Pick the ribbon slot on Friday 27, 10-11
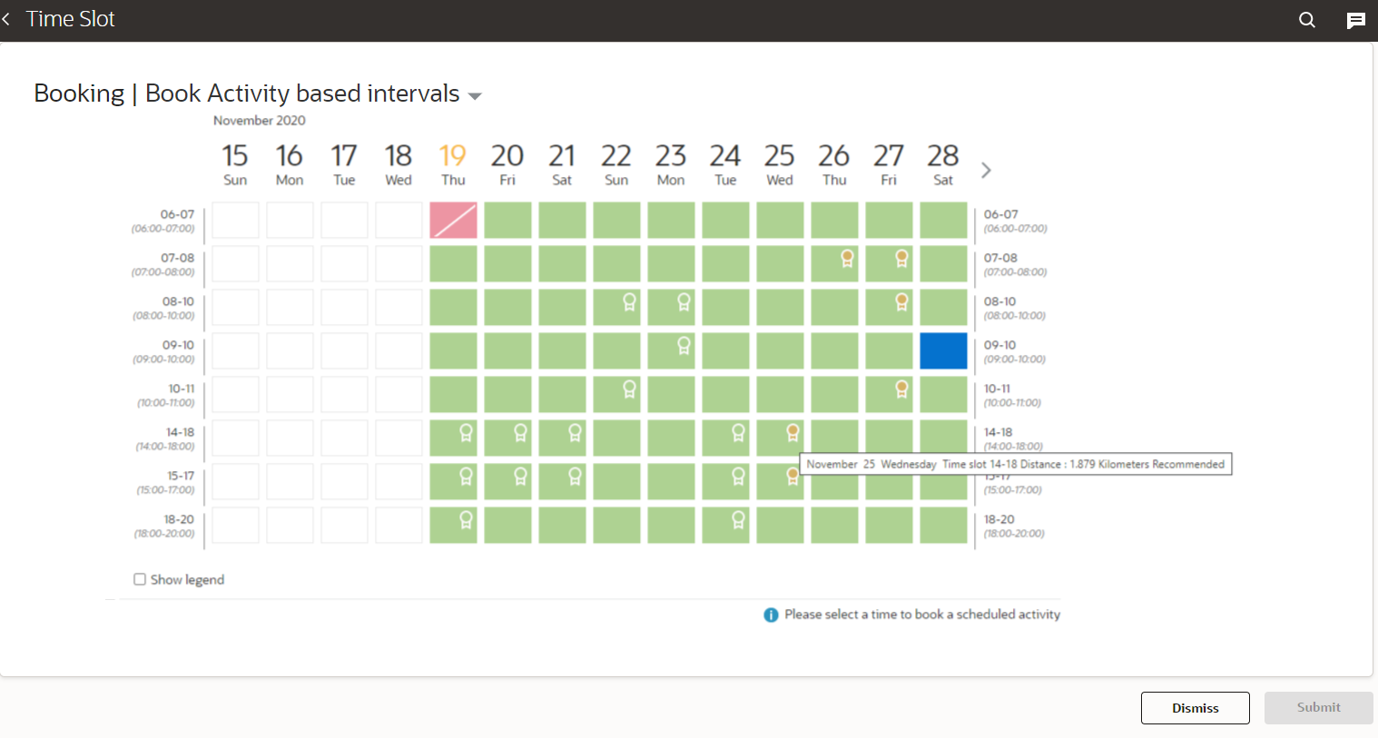The height and width of the screenshot is (738, 1378). point(901,389)
